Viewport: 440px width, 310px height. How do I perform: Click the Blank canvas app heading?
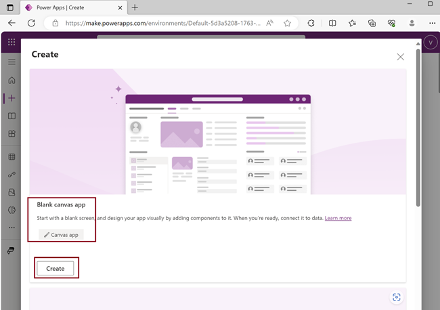click(x=61, y=204)
